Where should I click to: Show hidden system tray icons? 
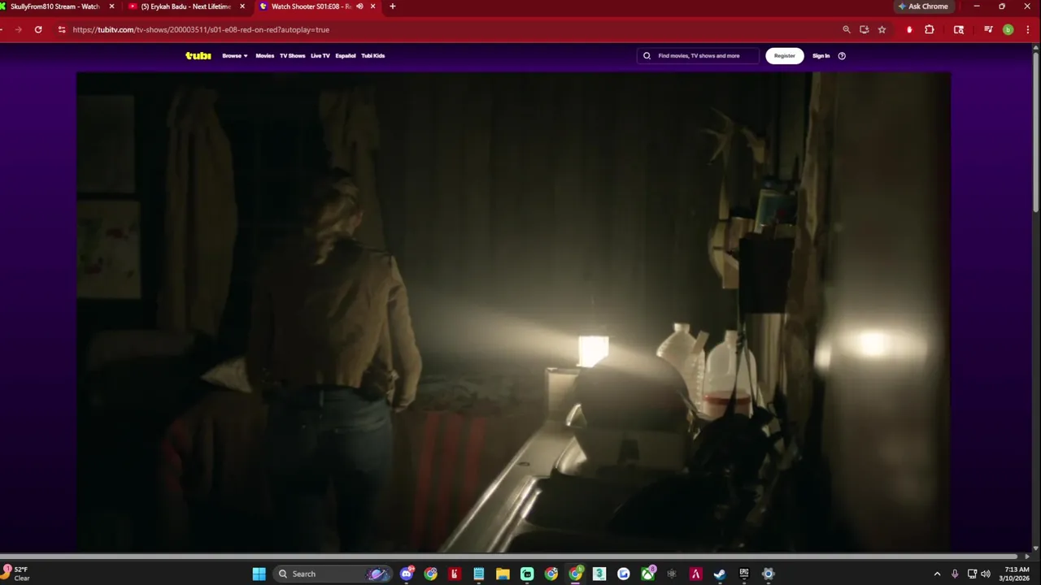(937, 574)
